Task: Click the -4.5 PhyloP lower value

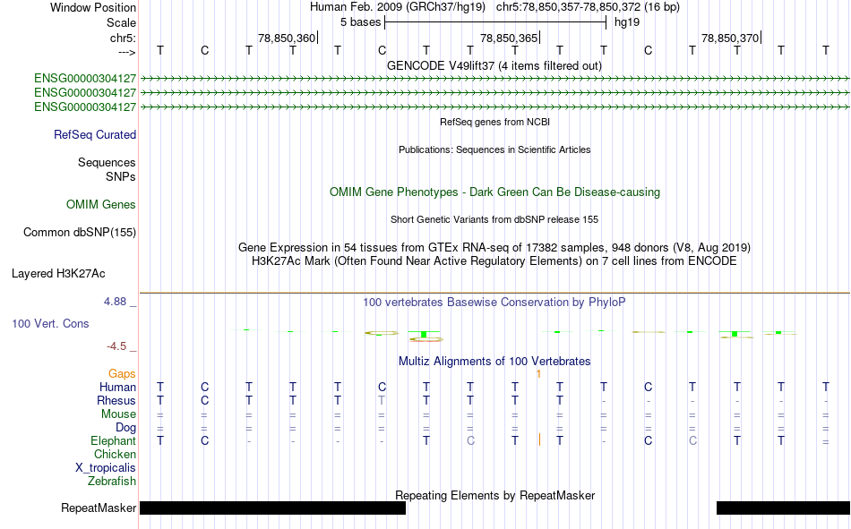Action: coord(116,346)
